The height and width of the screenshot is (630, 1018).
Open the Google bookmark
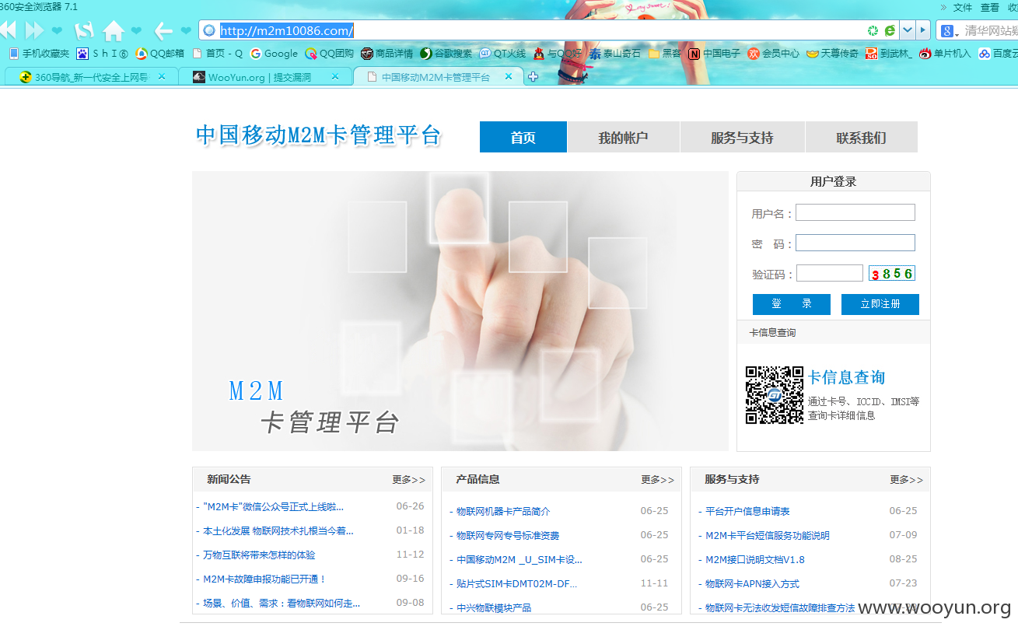click(274, 54)
